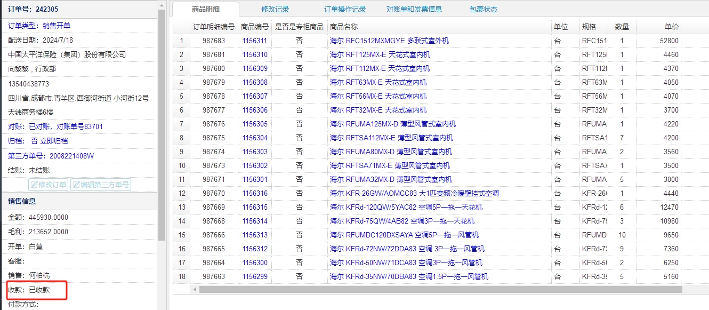Sort by 商品名称 column header
This screenshot has height=310, width=709.
point(439,27)
